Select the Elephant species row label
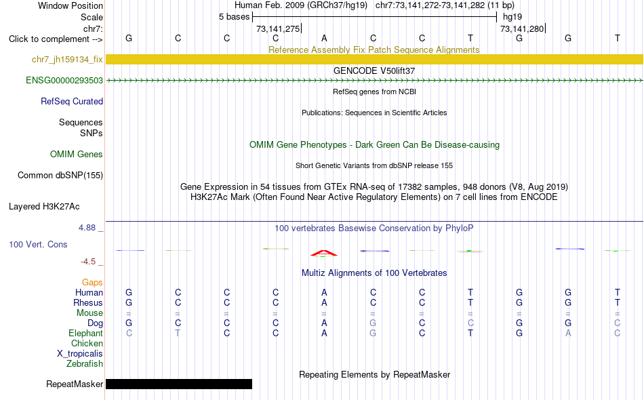644x400 pixels. click(x=85, y=333)
